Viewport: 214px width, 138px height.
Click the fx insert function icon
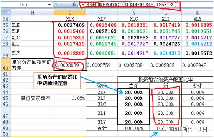(x=74, y=5)
